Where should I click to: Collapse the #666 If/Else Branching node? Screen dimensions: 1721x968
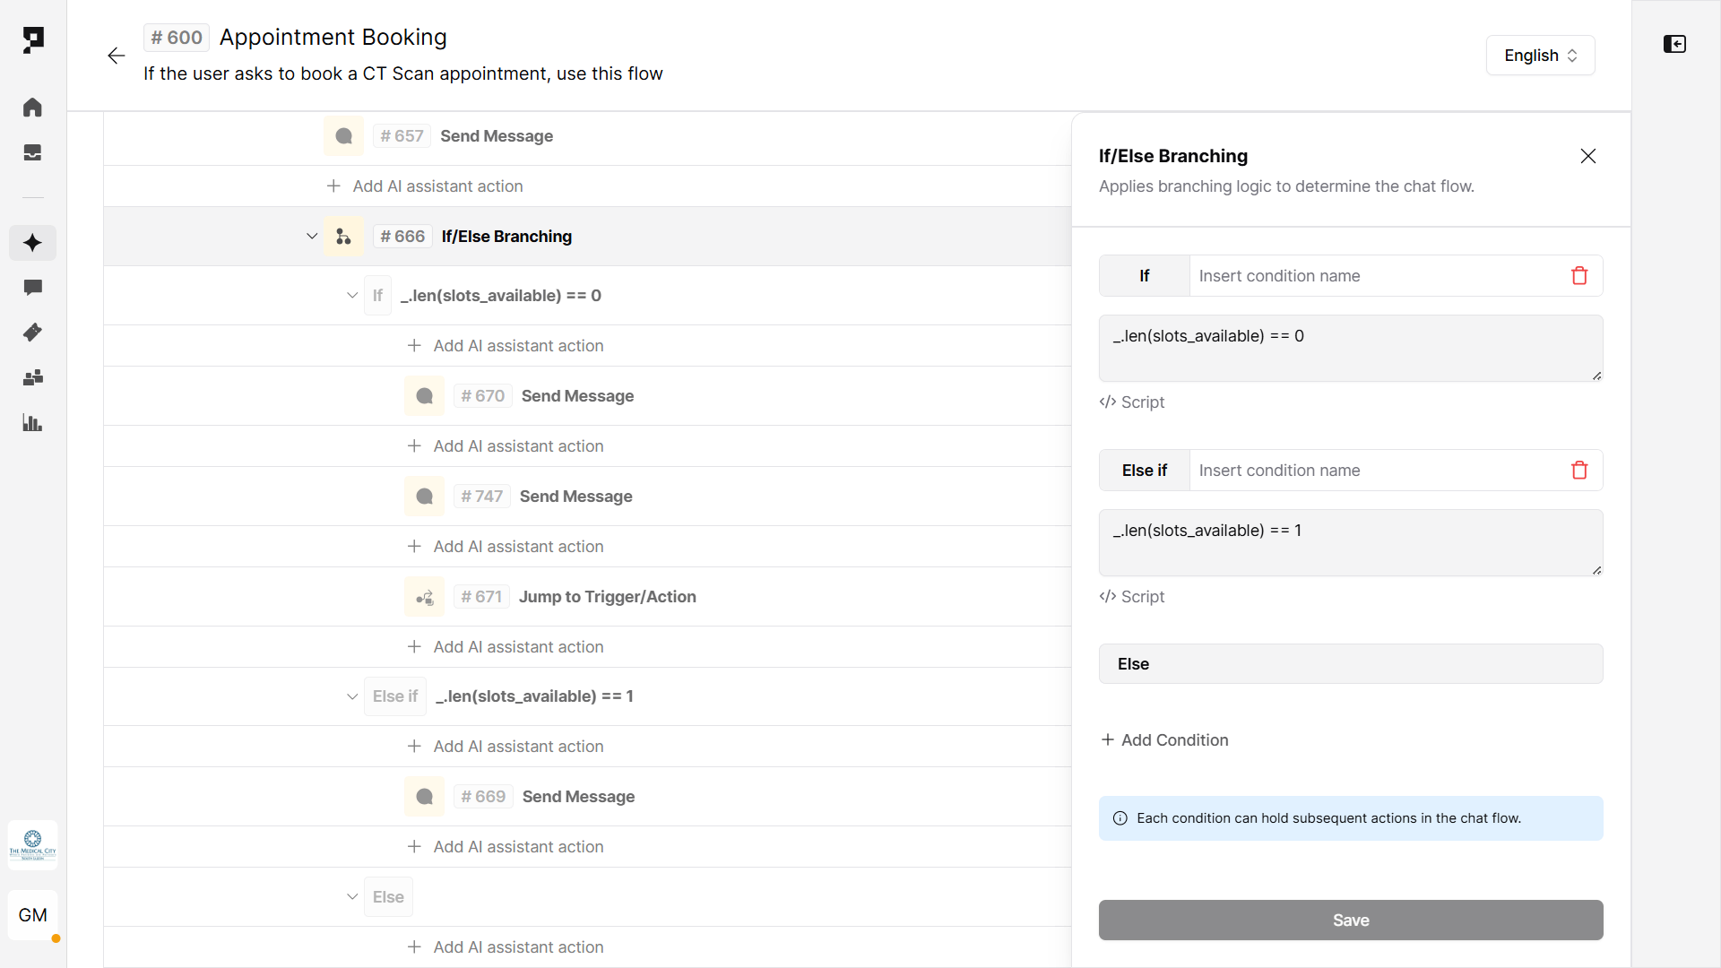pyautogui.click(x=312, y=237)
